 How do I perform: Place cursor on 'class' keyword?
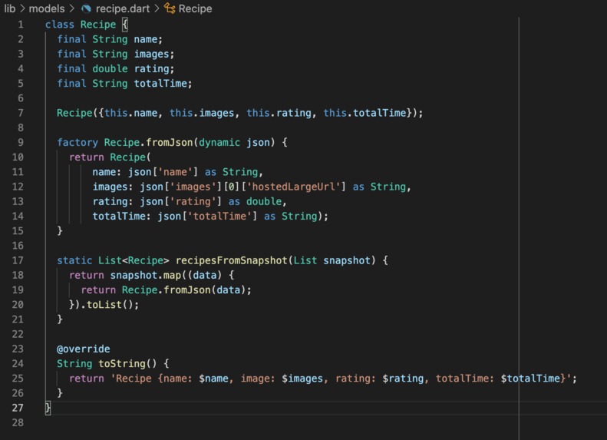60,25
